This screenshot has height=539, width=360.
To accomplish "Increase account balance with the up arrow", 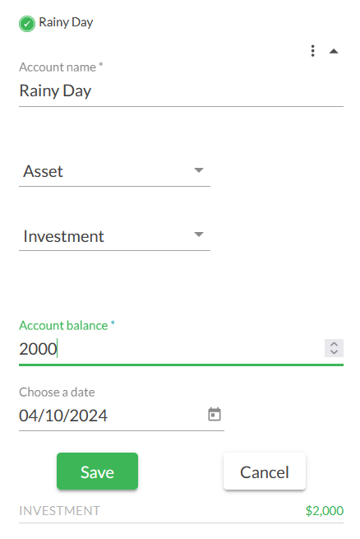I will (x=334, y=344).
